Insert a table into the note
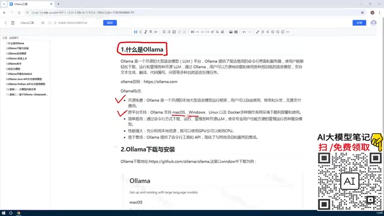Image resolution: width=384 pixels, height=216 pixels. tap(236, 32)
